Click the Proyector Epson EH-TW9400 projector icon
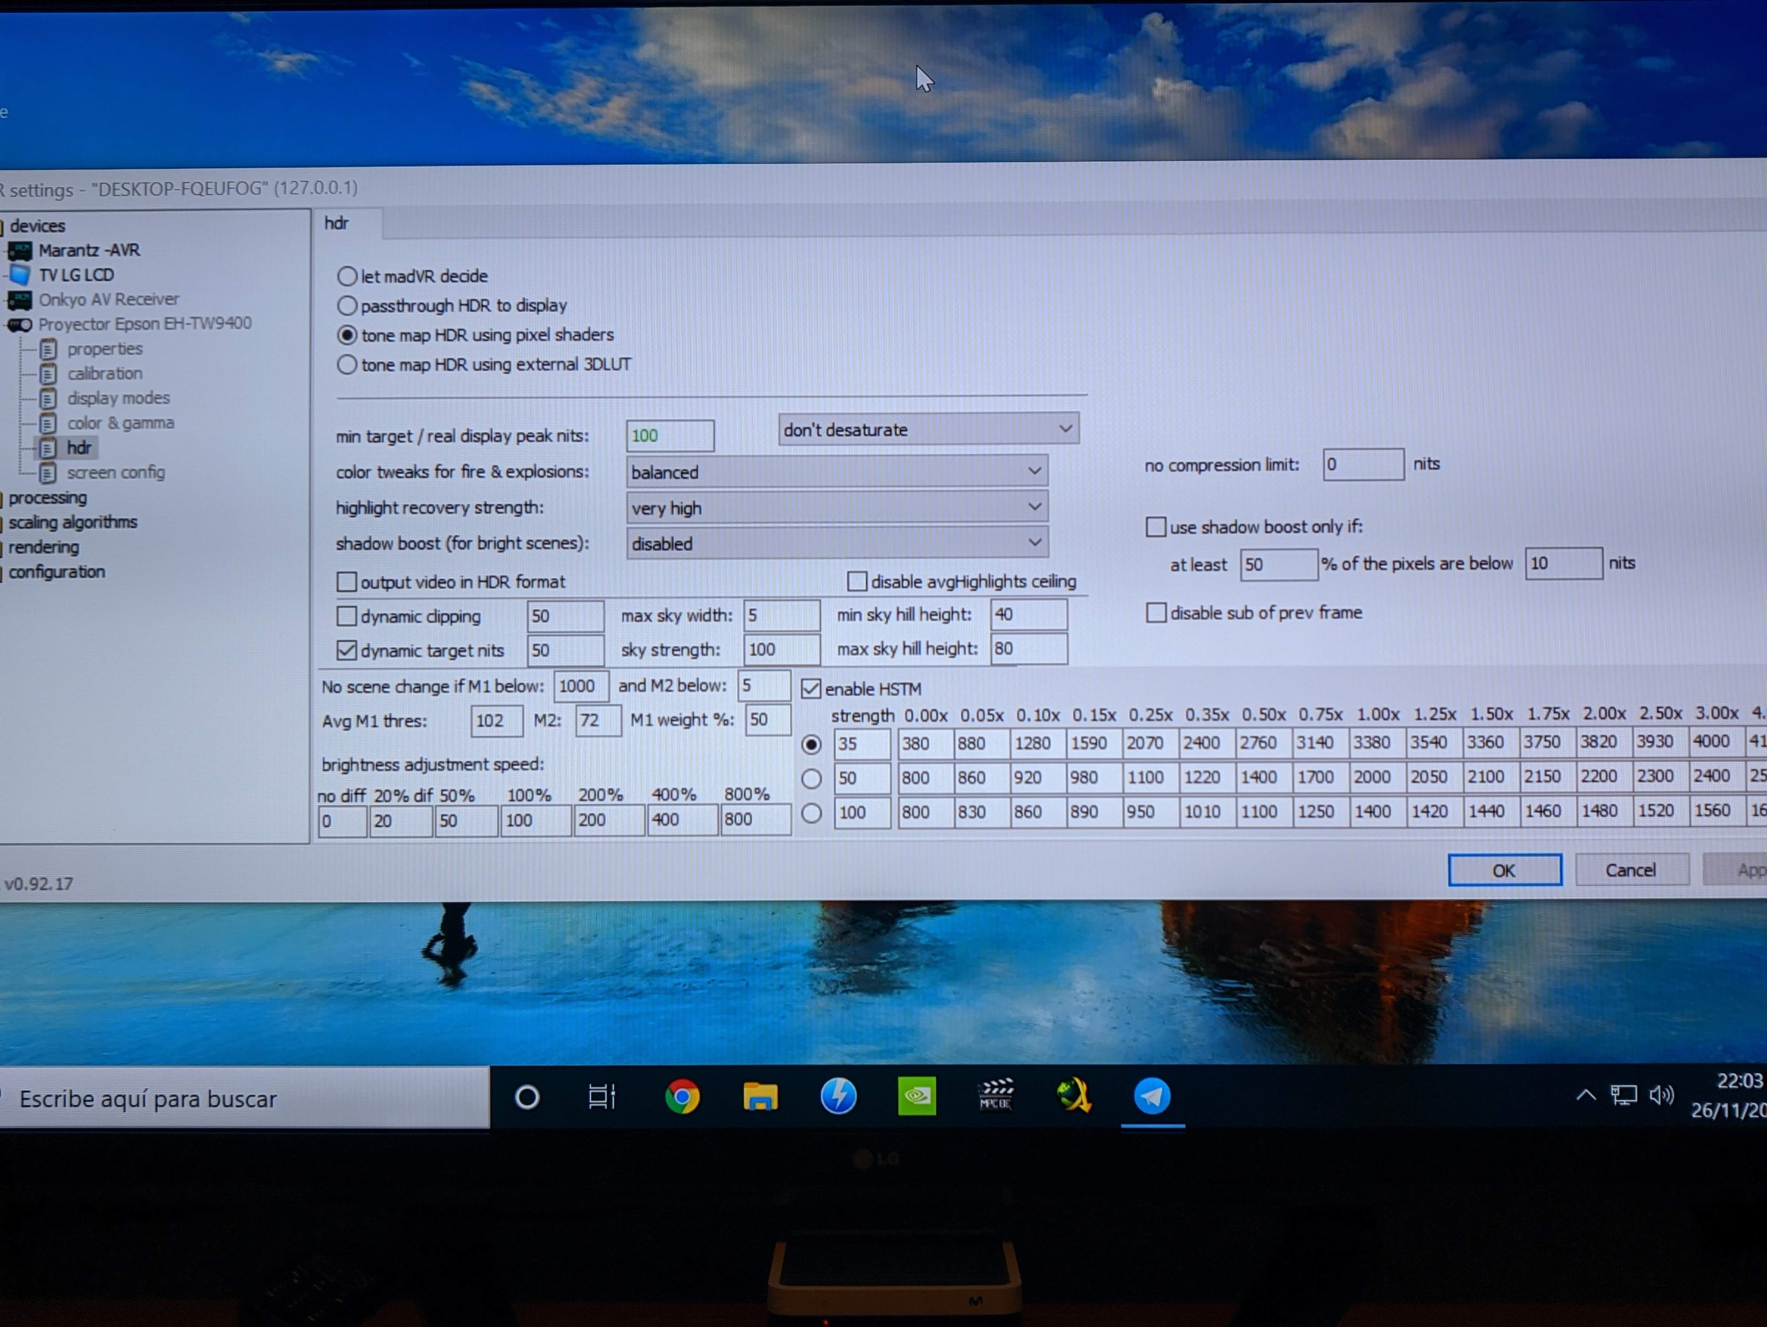 pos(20,325)
